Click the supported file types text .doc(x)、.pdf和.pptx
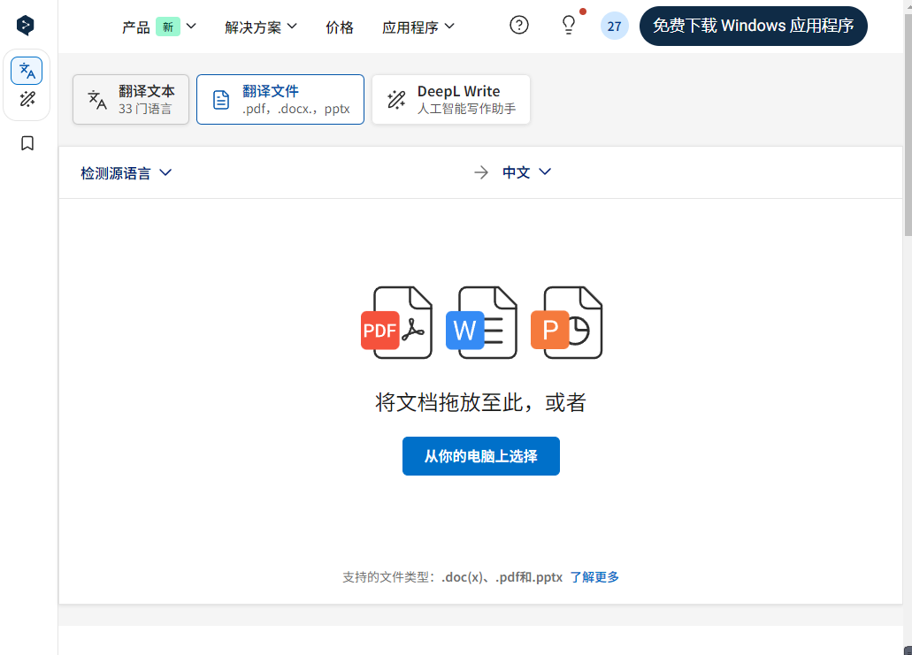Viewport: 912px width, 655px height. (502, 577)
